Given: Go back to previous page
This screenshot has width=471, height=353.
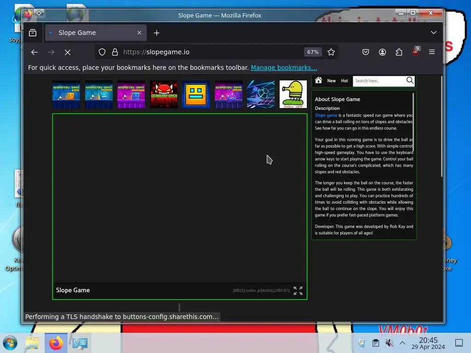Looking at the screenshot, I should click(x=34, y=52).
